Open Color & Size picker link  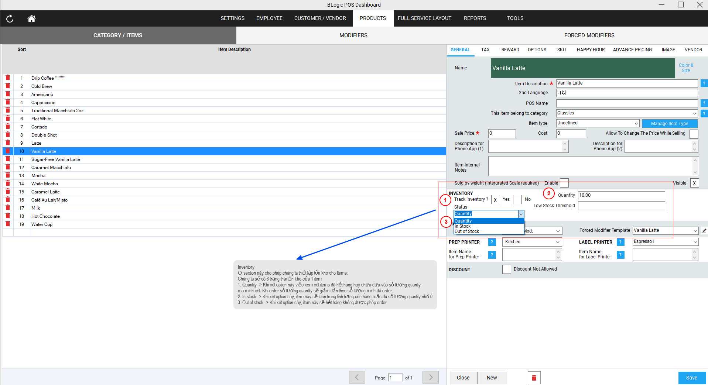[x=686, y=68]
